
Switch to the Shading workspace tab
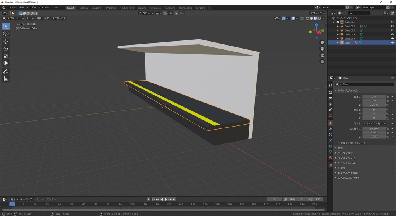(142, 8)
